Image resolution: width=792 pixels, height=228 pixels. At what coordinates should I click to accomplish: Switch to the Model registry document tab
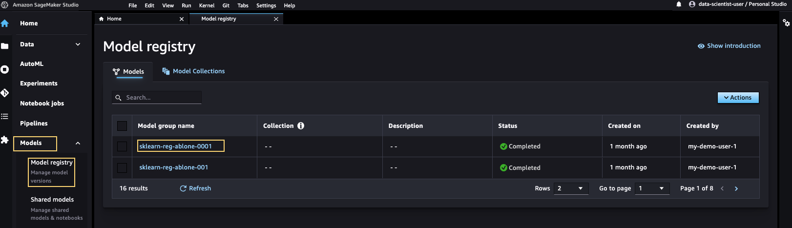click(x=236, y=19)
